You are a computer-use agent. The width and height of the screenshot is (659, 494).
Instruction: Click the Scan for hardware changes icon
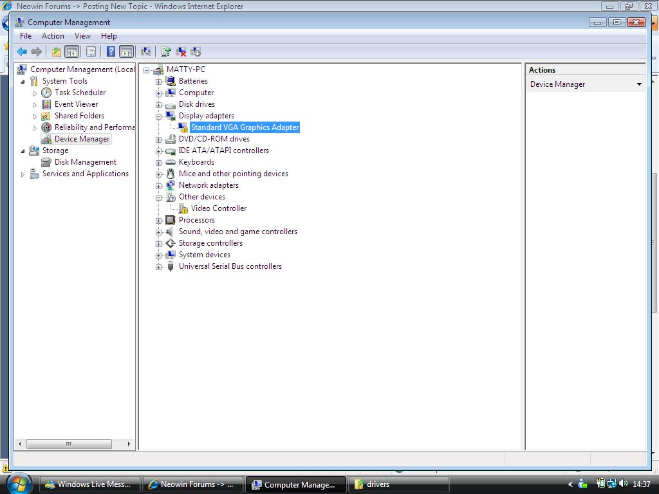pos(147,51)
